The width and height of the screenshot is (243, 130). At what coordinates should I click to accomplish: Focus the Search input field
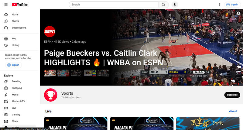[114, 5]
